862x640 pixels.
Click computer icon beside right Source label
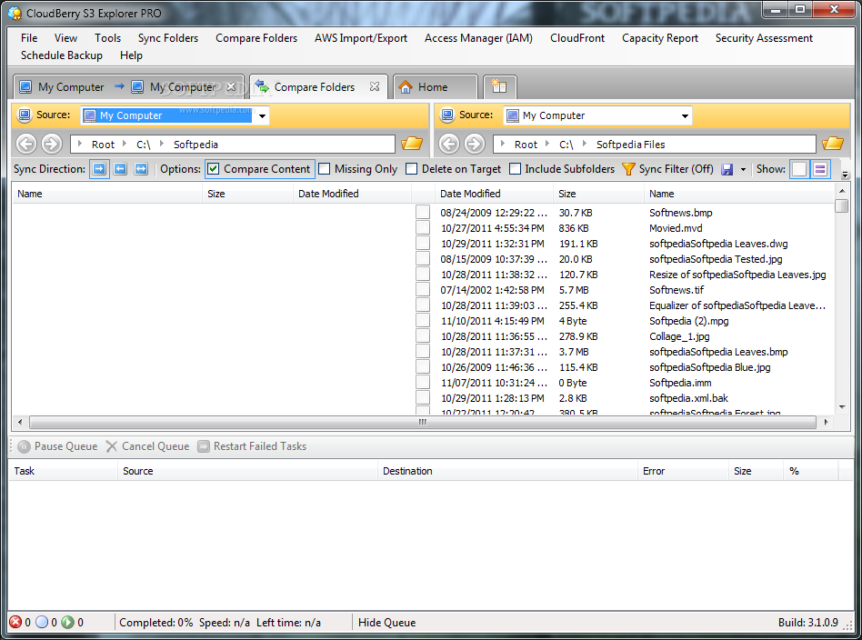pos(447,115)
